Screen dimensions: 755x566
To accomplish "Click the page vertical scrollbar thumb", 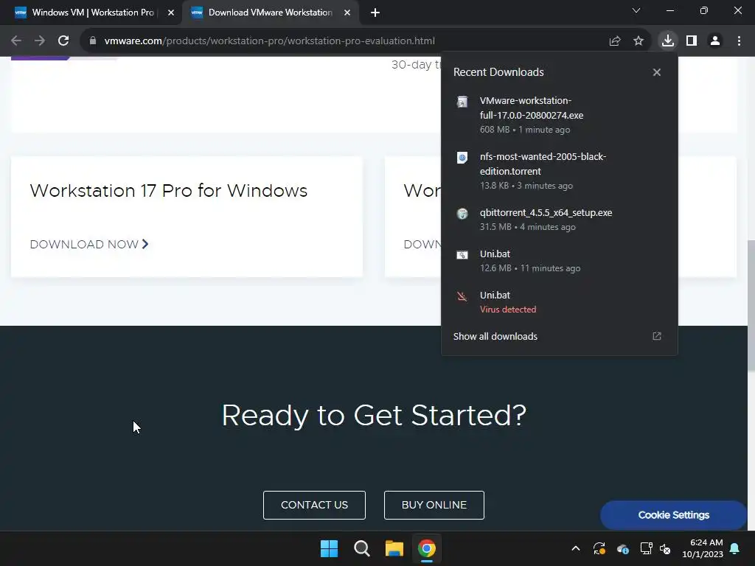I will (x=751, y=306).
